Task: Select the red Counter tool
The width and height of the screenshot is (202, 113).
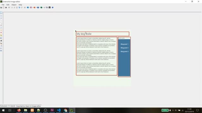Action: [1, 33]
